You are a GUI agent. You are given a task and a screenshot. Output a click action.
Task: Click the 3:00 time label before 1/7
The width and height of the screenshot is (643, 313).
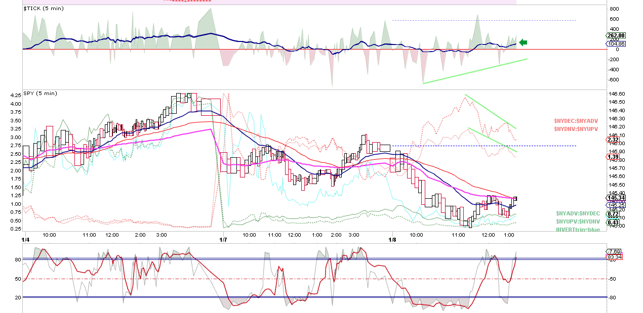pyautogui.click(x=162, y=235)
